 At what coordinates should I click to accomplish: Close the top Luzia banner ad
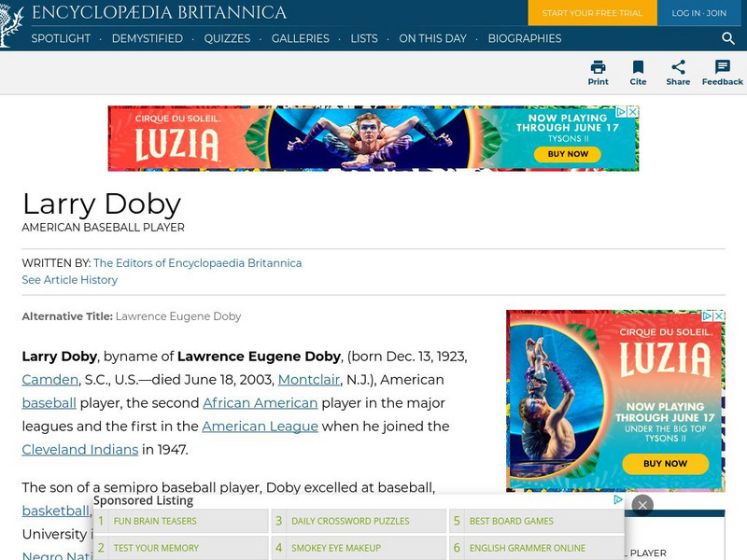tap(633, 112)
